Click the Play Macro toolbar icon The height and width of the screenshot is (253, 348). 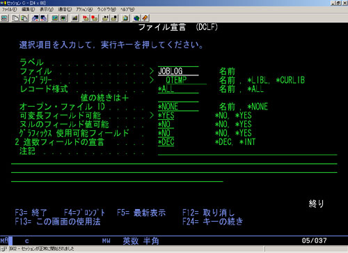tap(105, 18)
